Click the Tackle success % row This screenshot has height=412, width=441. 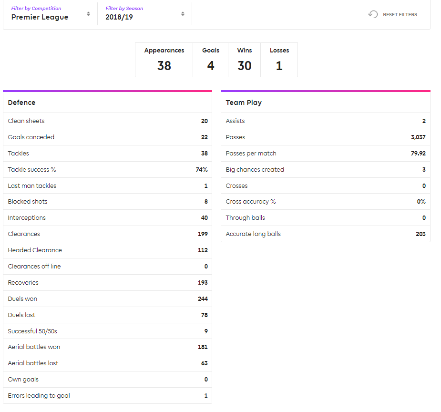pos(107,170)
